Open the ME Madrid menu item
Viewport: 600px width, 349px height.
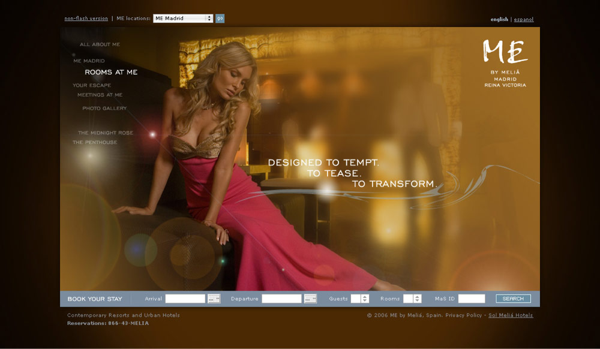tap(89, 61)
